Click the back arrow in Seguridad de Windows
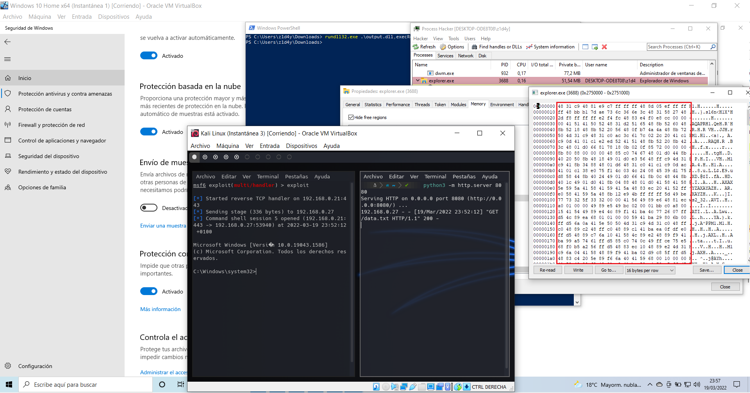Screen dimensions: 750x393 point(7,42)
